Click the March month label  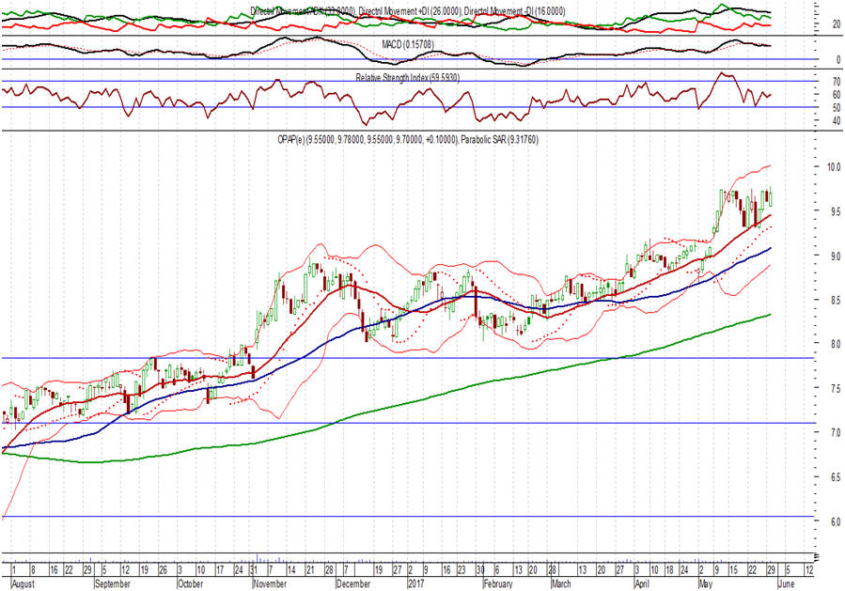(563, 583)
